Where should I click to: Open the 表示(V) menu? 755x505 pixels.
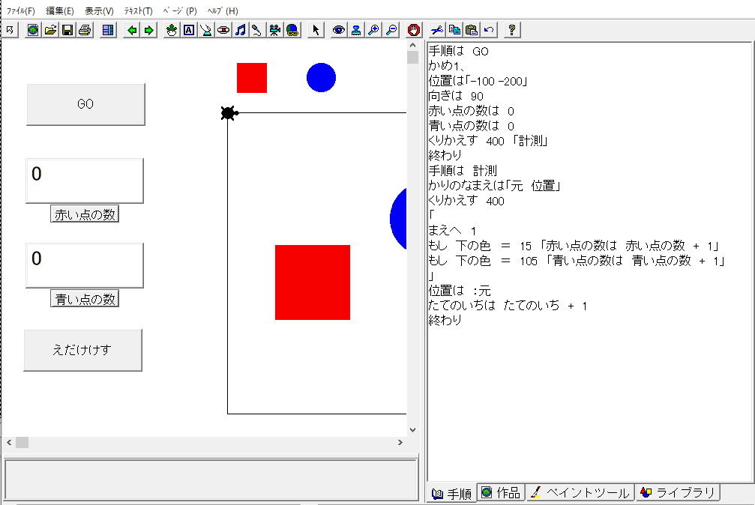point(99,10)
